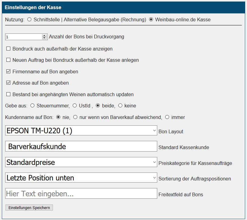
Task: Select nur wenn von Barverkauf abweichend
Action: click(x=75, y=117)
